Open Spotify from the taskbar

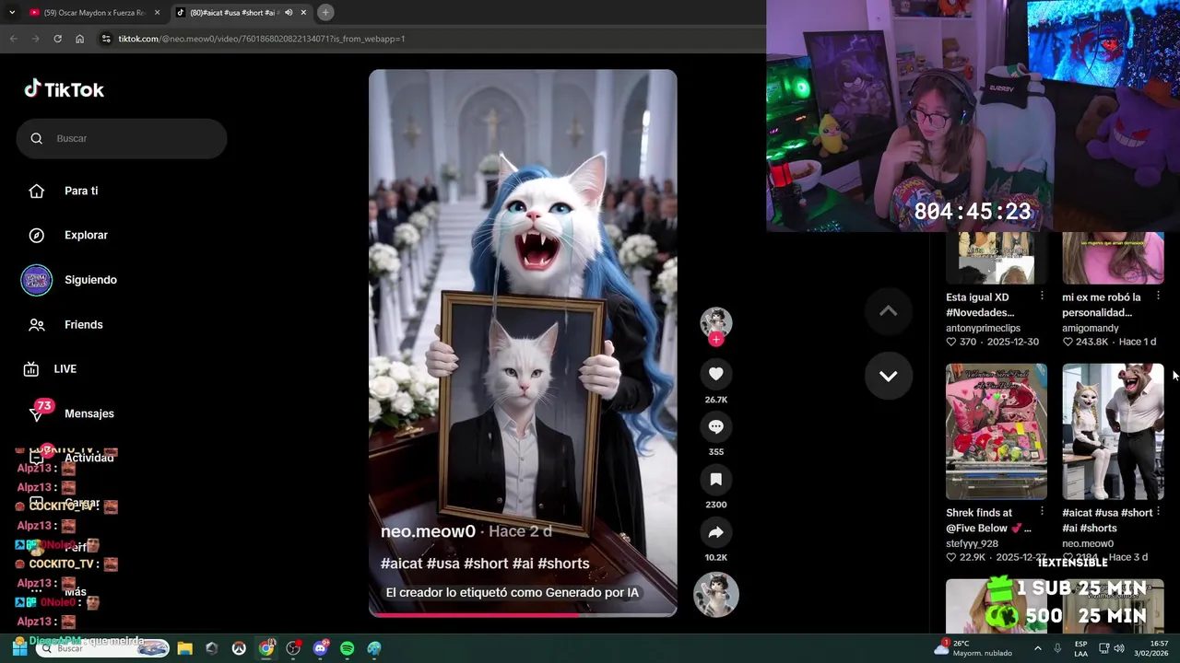click(347, 648)
